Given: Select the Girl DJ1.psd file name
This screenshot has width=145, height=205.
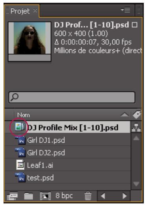Looking at the screenshot, I should (46, 140).
